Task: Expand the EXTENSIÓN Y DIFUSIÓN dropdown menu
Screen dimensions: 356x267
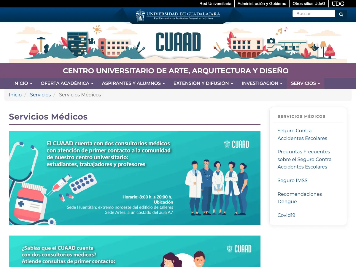Action: pos(203,83)
